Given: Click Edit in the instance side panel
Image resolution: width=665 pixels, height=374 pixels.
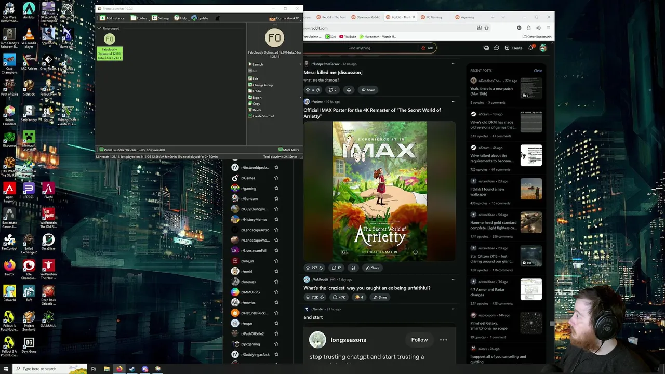Looking at the screenshot, I should [253, 79].
